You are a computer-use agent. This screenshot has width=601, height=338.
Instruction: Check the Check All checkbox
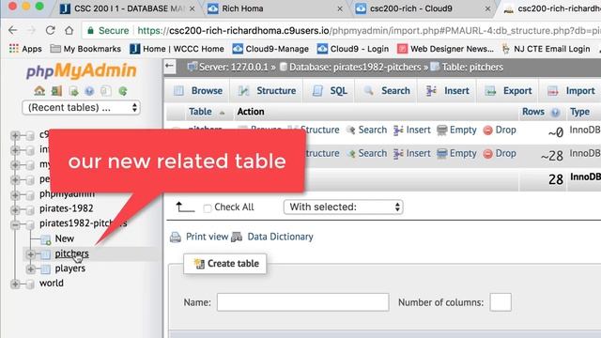tap(208, 208)
